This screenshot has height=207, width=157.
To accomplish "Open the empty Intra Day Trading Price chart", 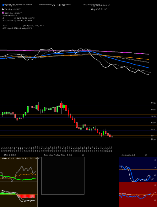I will tap(63, 176).
